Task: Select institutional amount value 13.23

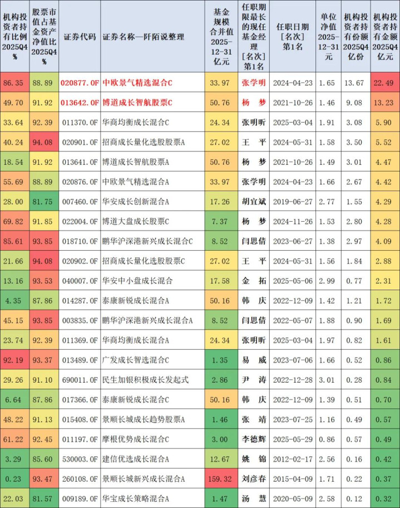Action: tap(383, 102)
